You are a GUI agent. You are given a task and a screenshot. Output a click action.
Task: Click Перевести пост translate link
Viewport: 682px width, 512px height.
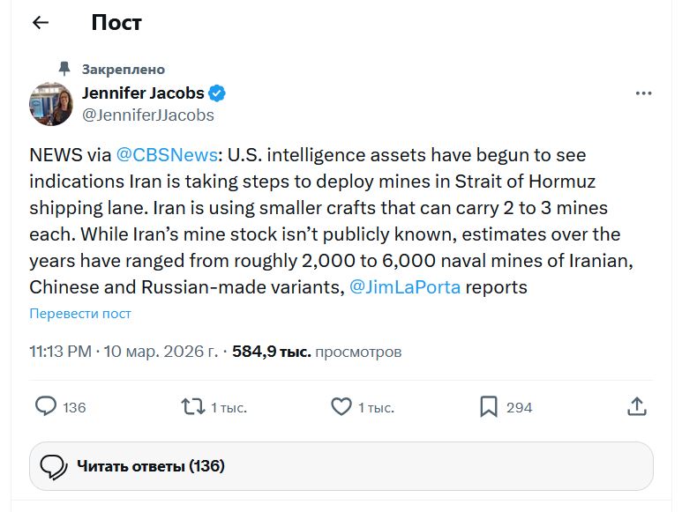point(80,314)
